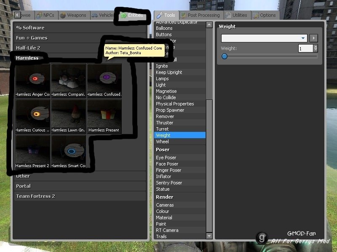Click the Weight number input field
337x252 pixels.
click(305, 48)
